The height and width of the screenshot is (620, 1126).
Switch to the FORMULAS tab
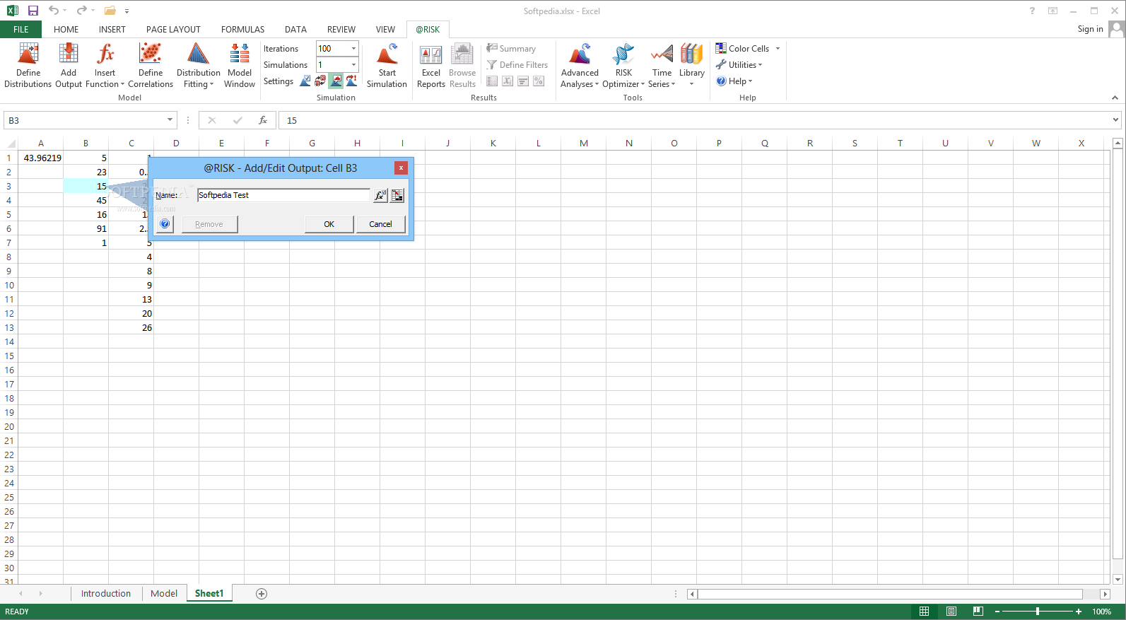pos(242,29)
